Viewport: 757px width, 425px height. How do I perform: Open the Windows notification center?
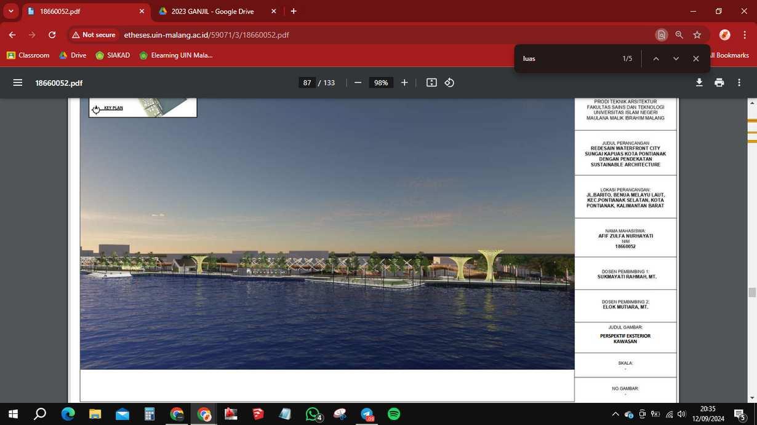[x=740, y=414]
